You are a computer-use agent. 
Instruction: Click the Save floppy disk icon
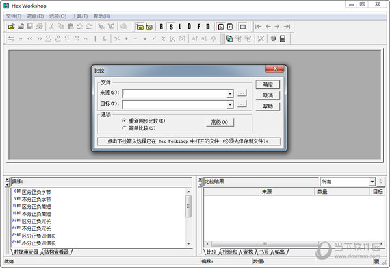point(30,27)
